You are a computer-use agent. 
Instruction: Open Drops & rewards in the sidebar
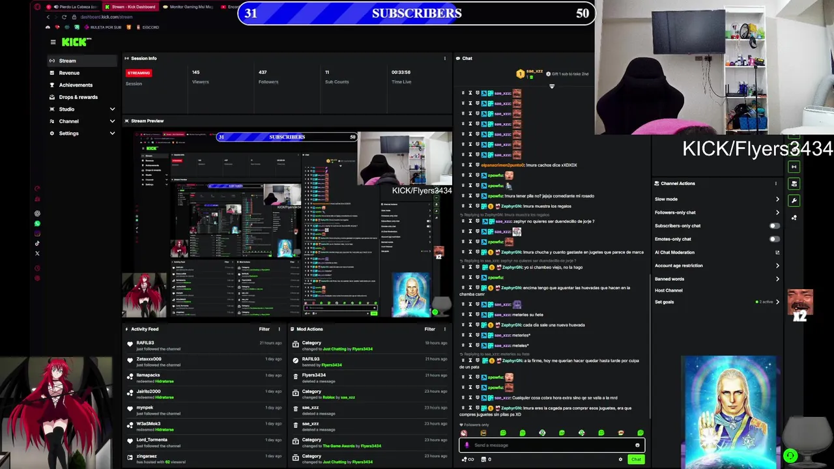tap(82, 97)
